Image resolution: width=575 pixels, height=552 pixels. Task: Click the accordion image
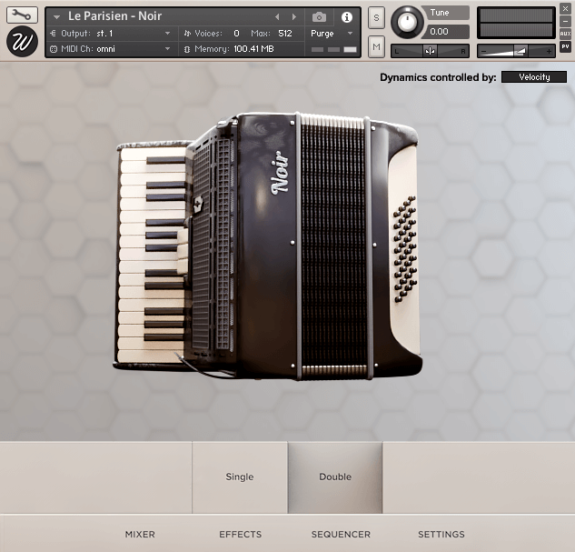(x=268, y=246)
